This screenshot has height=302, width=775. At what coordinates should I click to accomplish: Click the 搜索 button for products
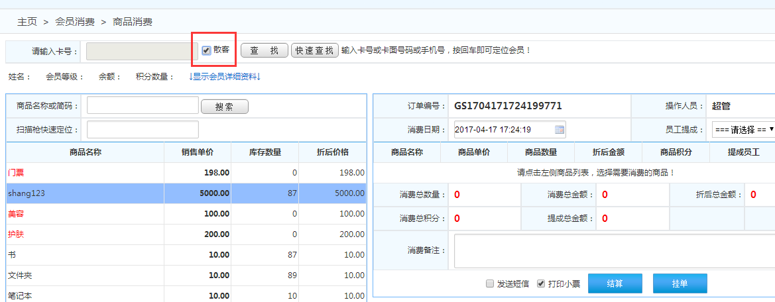[x=224, y=107]
